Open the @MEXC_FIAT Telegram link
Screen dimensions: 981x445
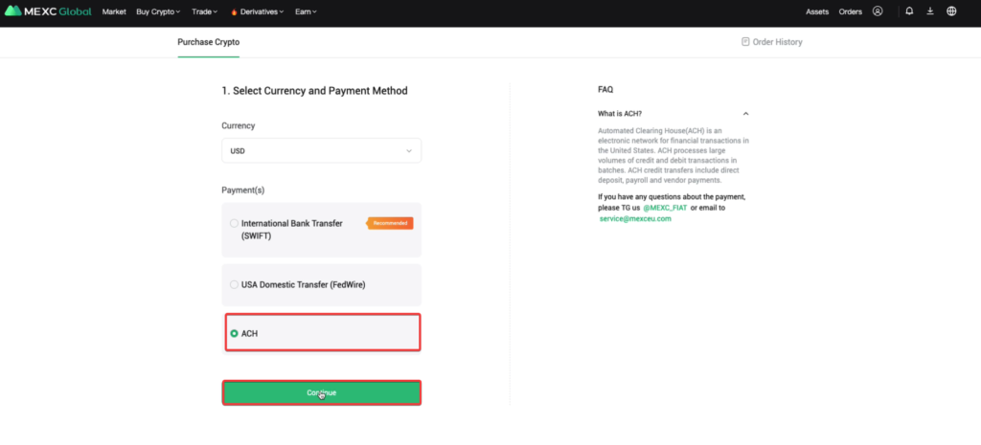665,208
